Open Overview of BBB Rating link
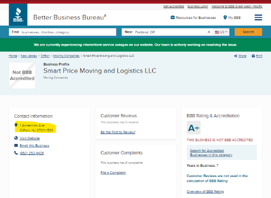This screenshot has height=198, width=271. point(205,191)
